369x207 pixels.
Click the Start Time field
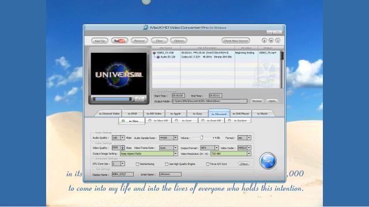(178, 95)
